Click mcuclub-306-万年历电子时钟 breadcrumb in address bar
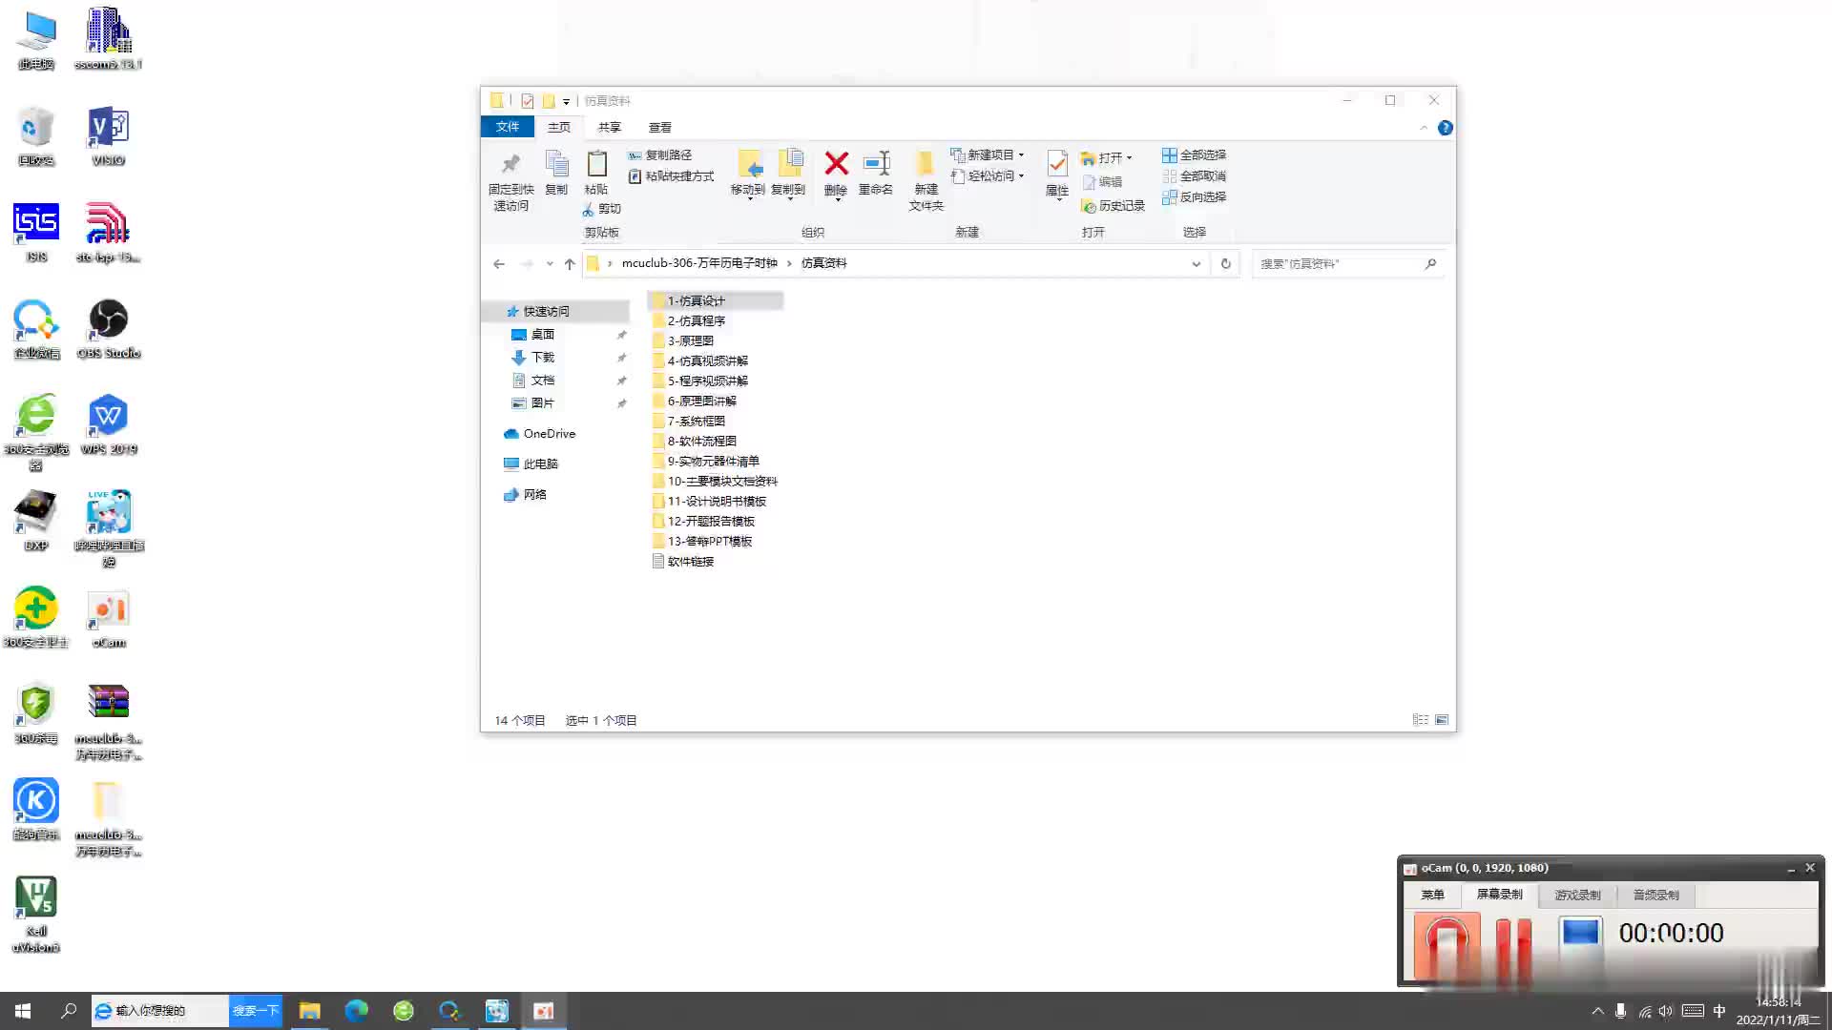 699,263
